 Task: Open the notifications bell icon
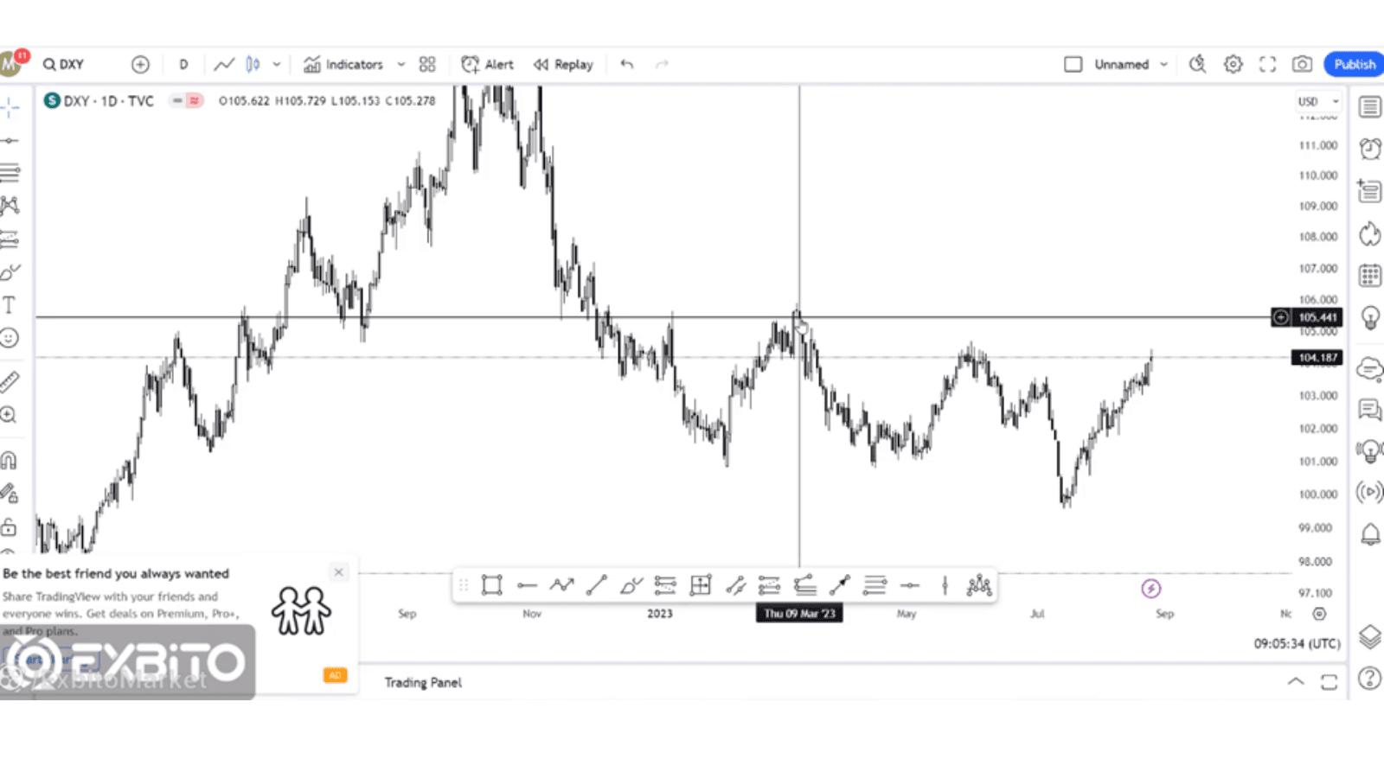(1370, 534)
